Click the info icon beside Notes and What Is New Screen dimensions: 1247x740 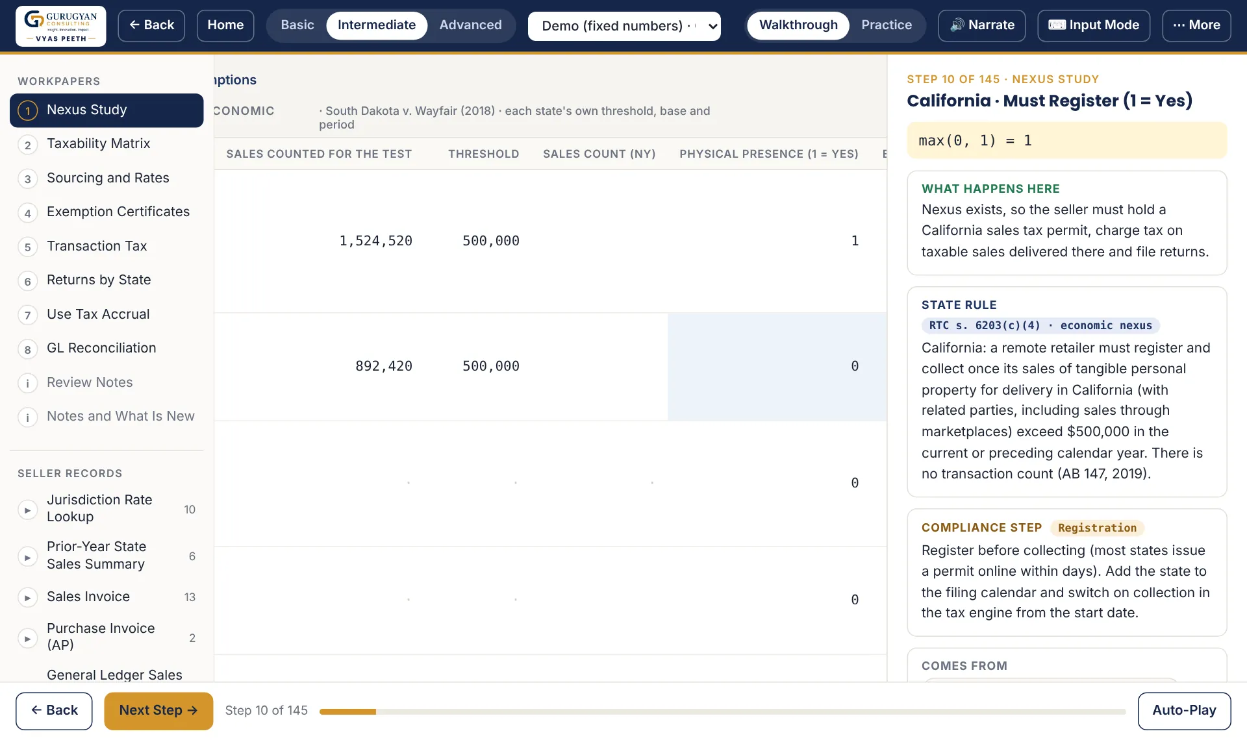[27, 417]
